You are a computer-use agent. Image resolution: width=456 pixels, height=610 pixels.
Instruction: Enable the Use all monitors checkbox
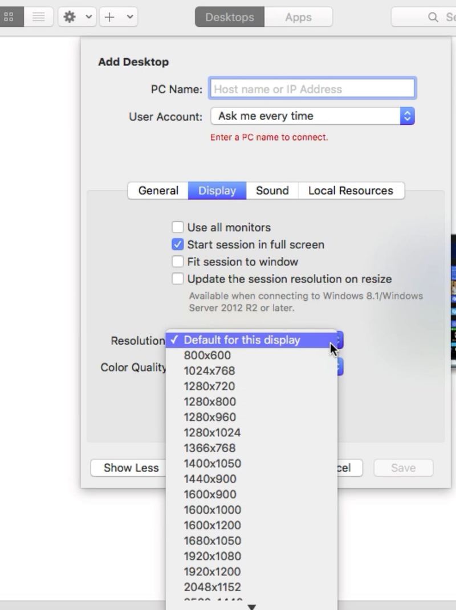tap(177, 227)
